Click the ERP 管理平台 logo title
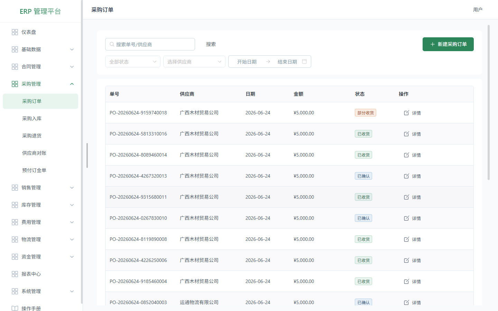The width and height of the screenshot is (498, 311). (40, 11)
